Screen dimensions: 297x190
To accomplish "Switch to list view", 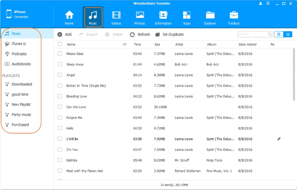I will coord(288,34).
